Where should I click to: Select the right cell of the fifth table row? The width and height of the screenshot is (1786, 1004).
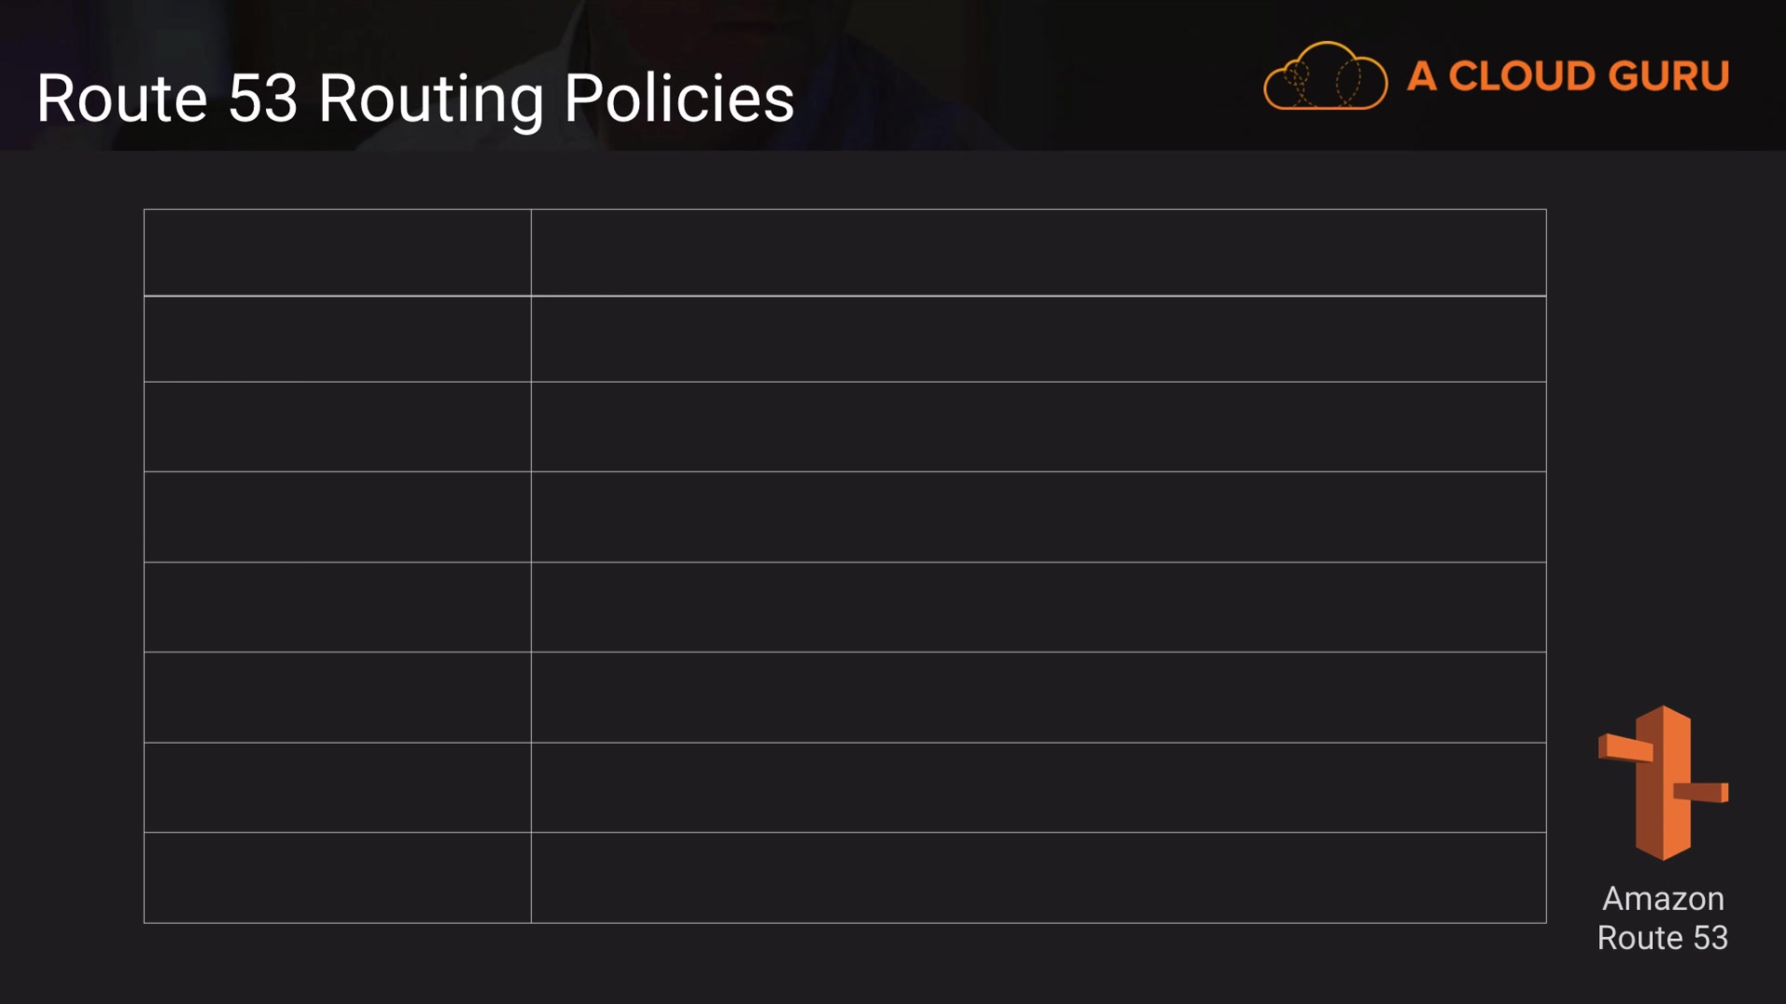(1038, 607)
